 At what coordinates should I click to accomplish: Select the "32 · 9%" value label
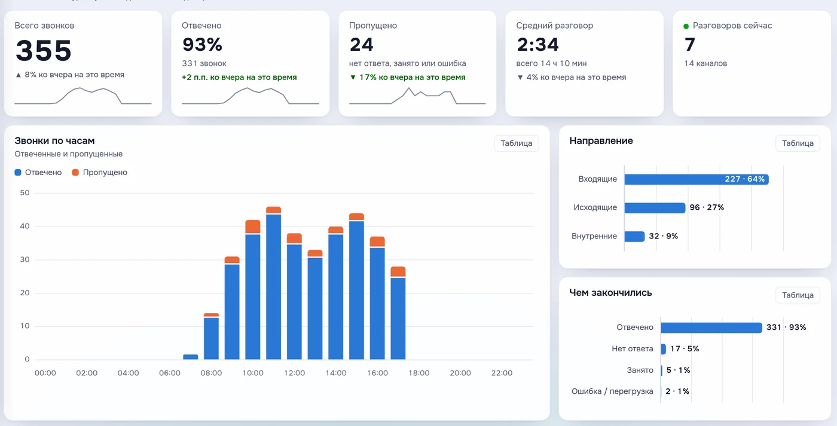click(x=664, y=237)
